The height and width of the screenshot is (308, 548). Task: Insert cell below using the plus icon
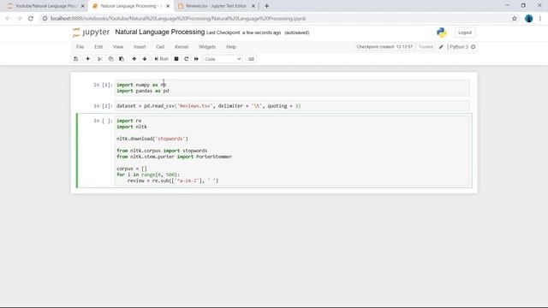coord(87,59)
